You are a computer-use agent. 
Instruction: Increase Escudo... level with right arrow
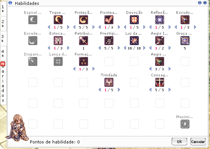(195, 27)
